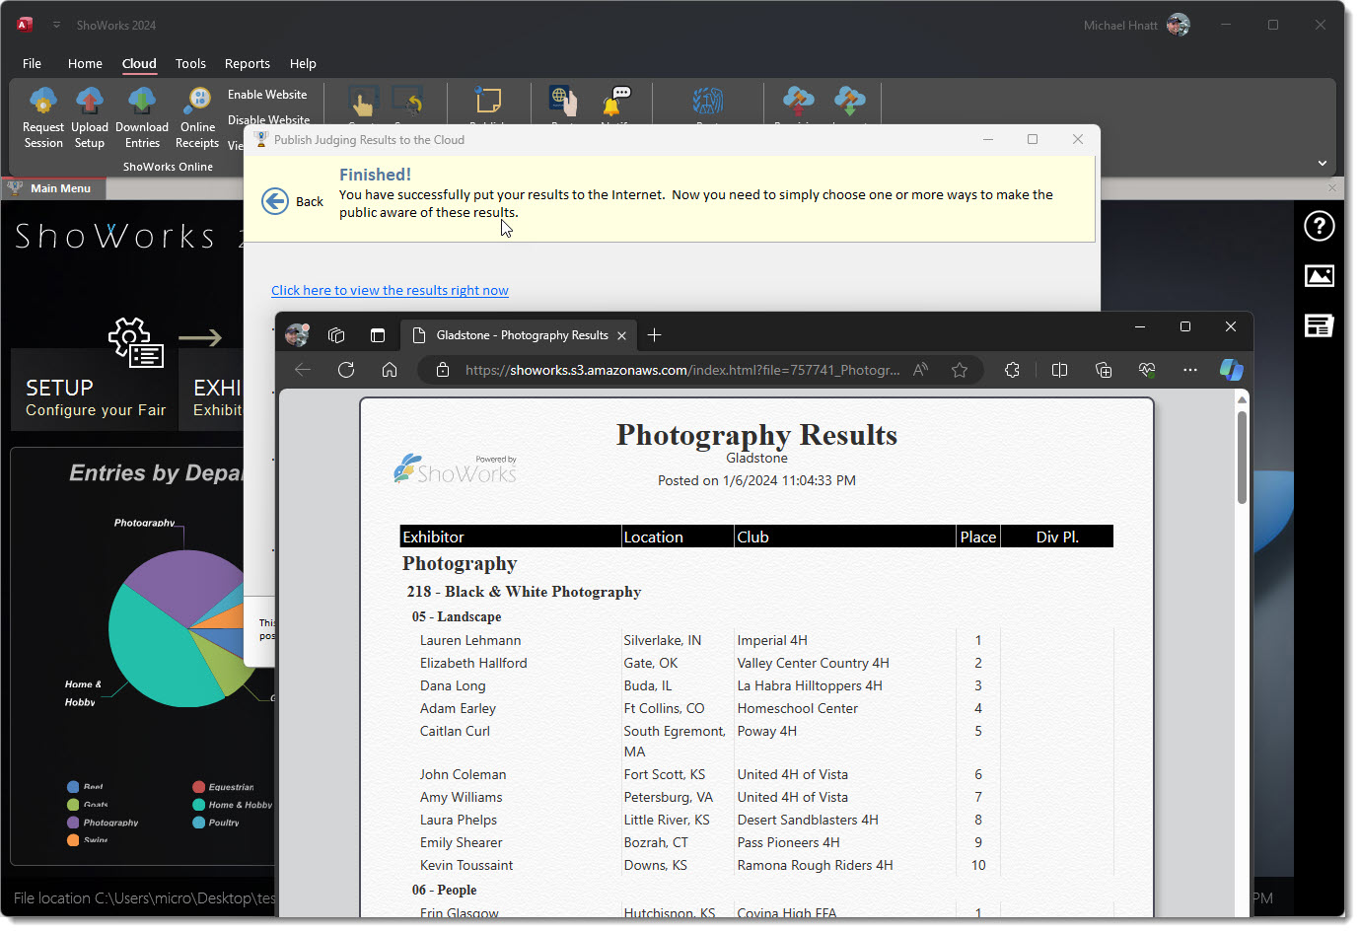Open a new browser tab
This screenshot has width=1360, height=932.
(654, 335)
